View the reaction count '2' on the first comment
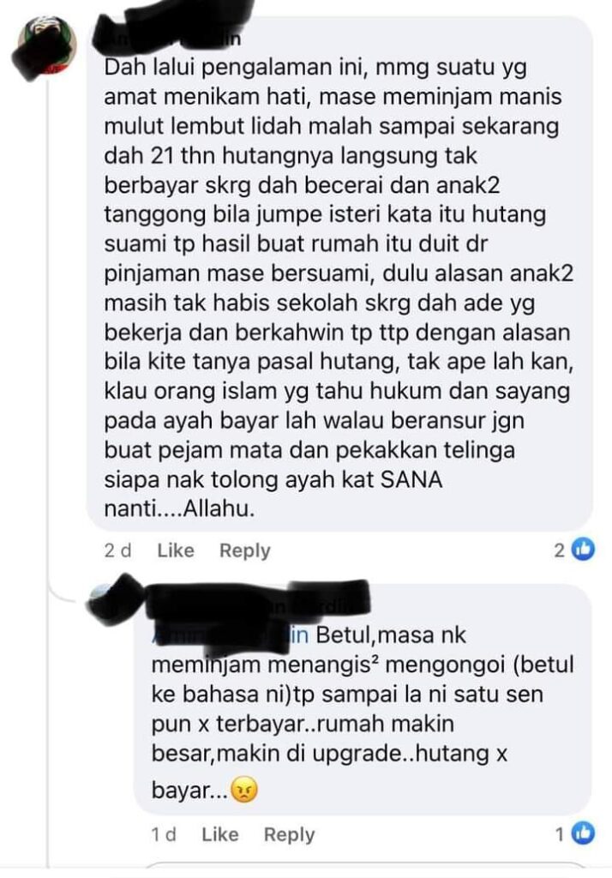612x878 pixels. [x=560, y=551]
